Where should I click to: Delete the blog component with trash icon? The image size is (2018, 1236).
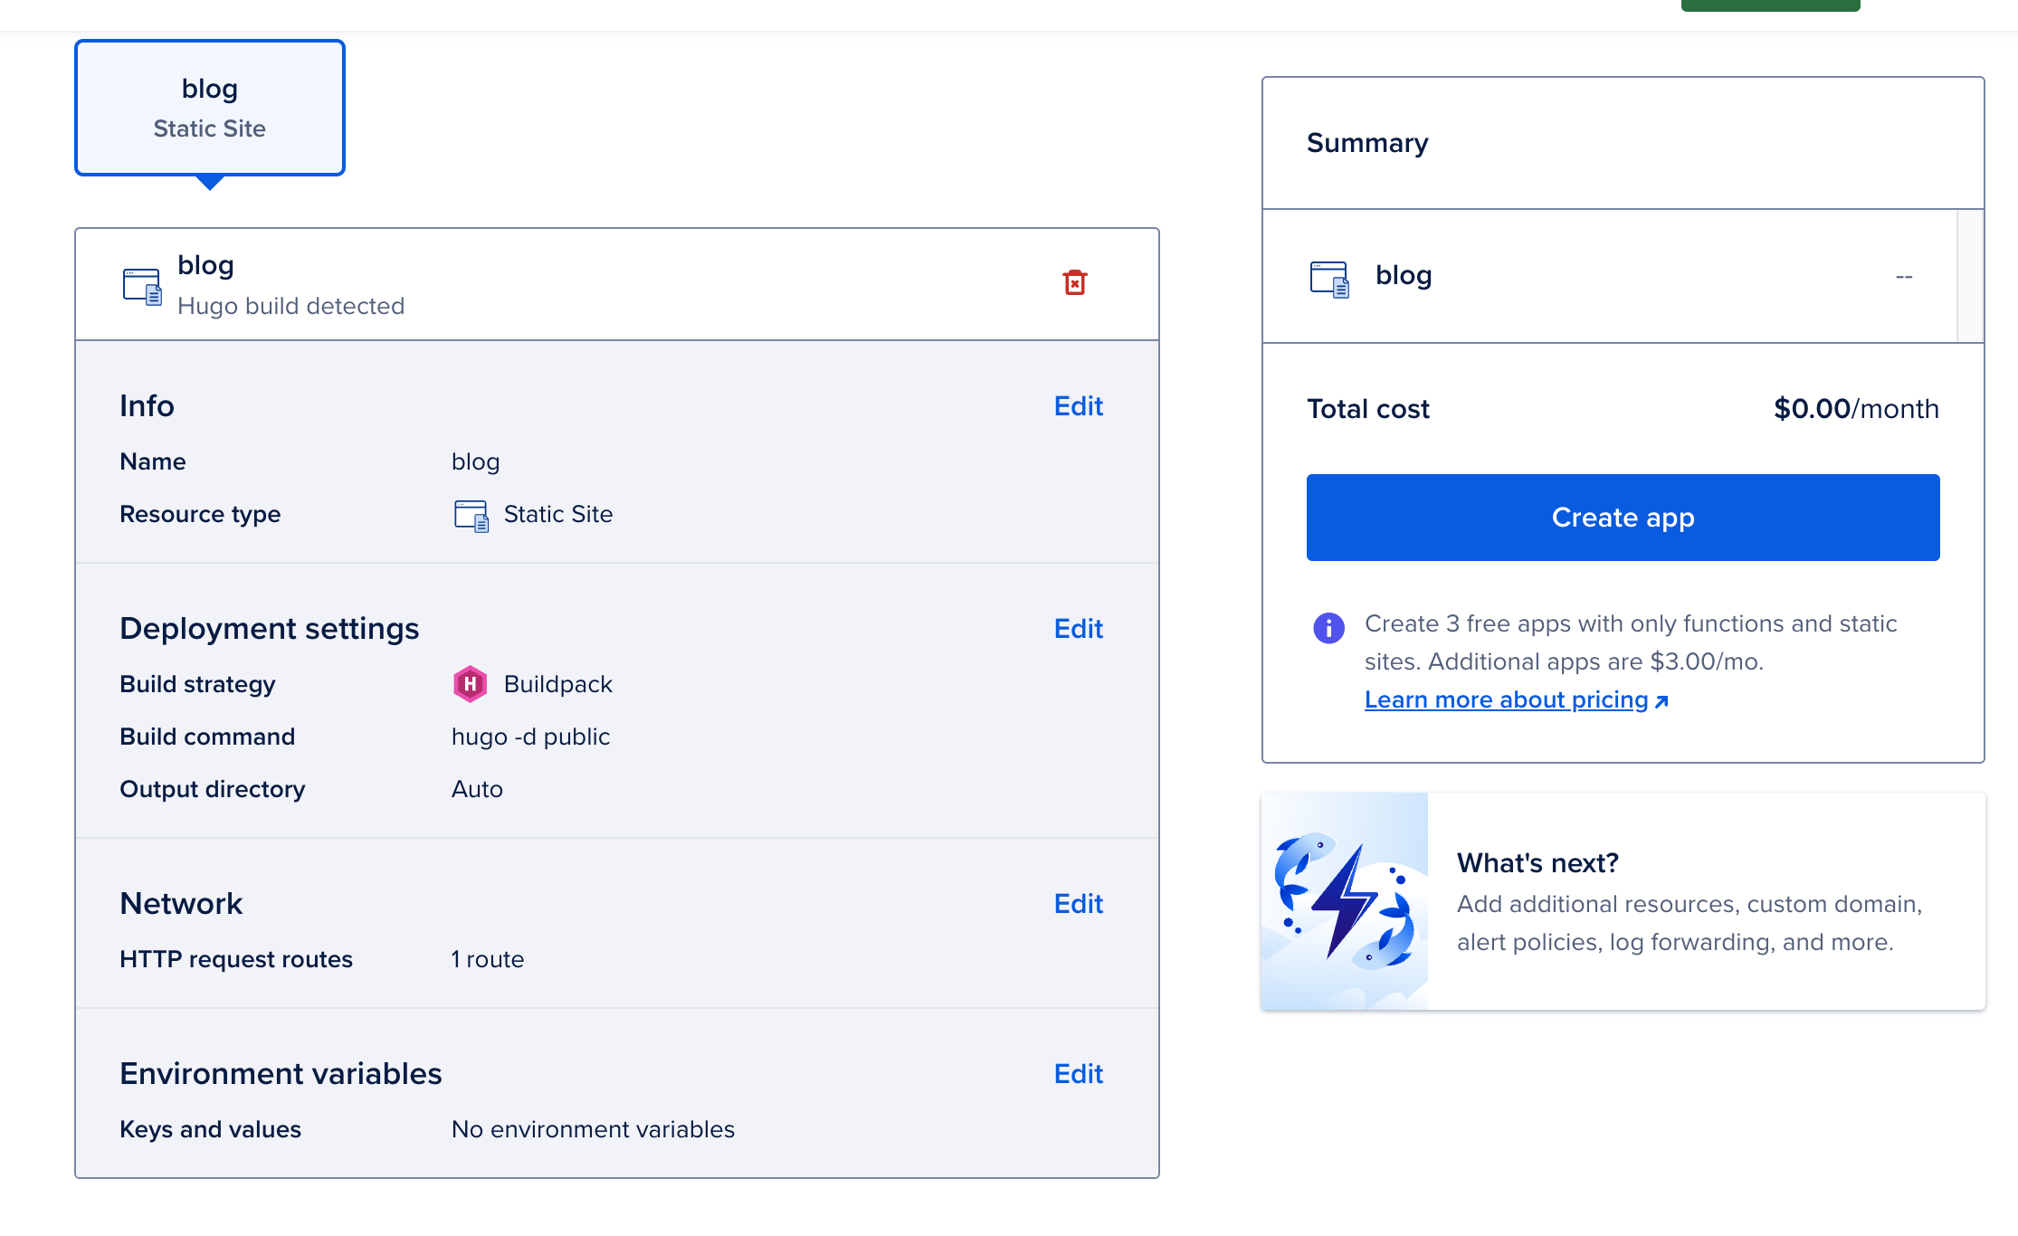1075,282
